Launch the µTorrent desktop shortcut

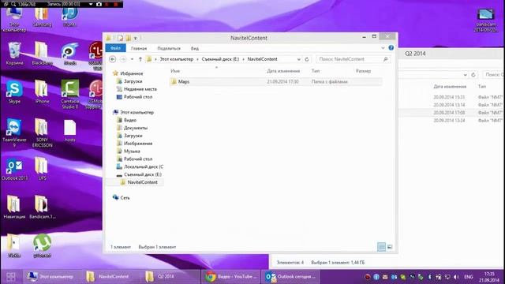[42, 246]
